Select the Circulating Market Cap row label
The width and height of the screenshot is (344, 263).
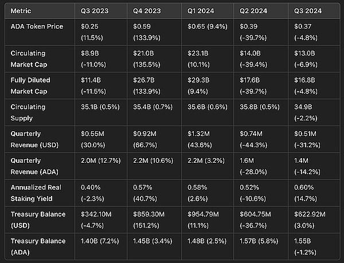point(29,59)
